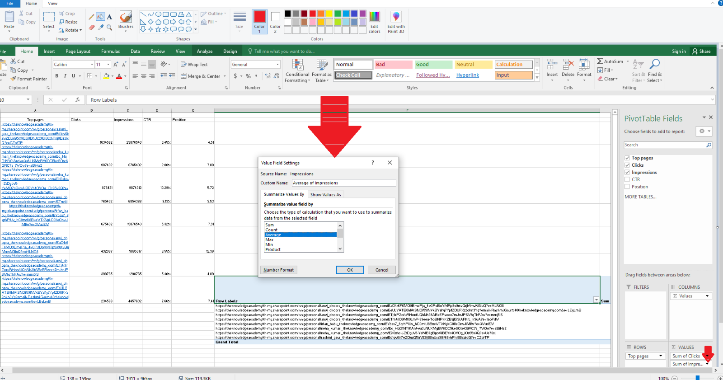
Task: Check the Position field checkbox
Action: click(x=627, y=187)
